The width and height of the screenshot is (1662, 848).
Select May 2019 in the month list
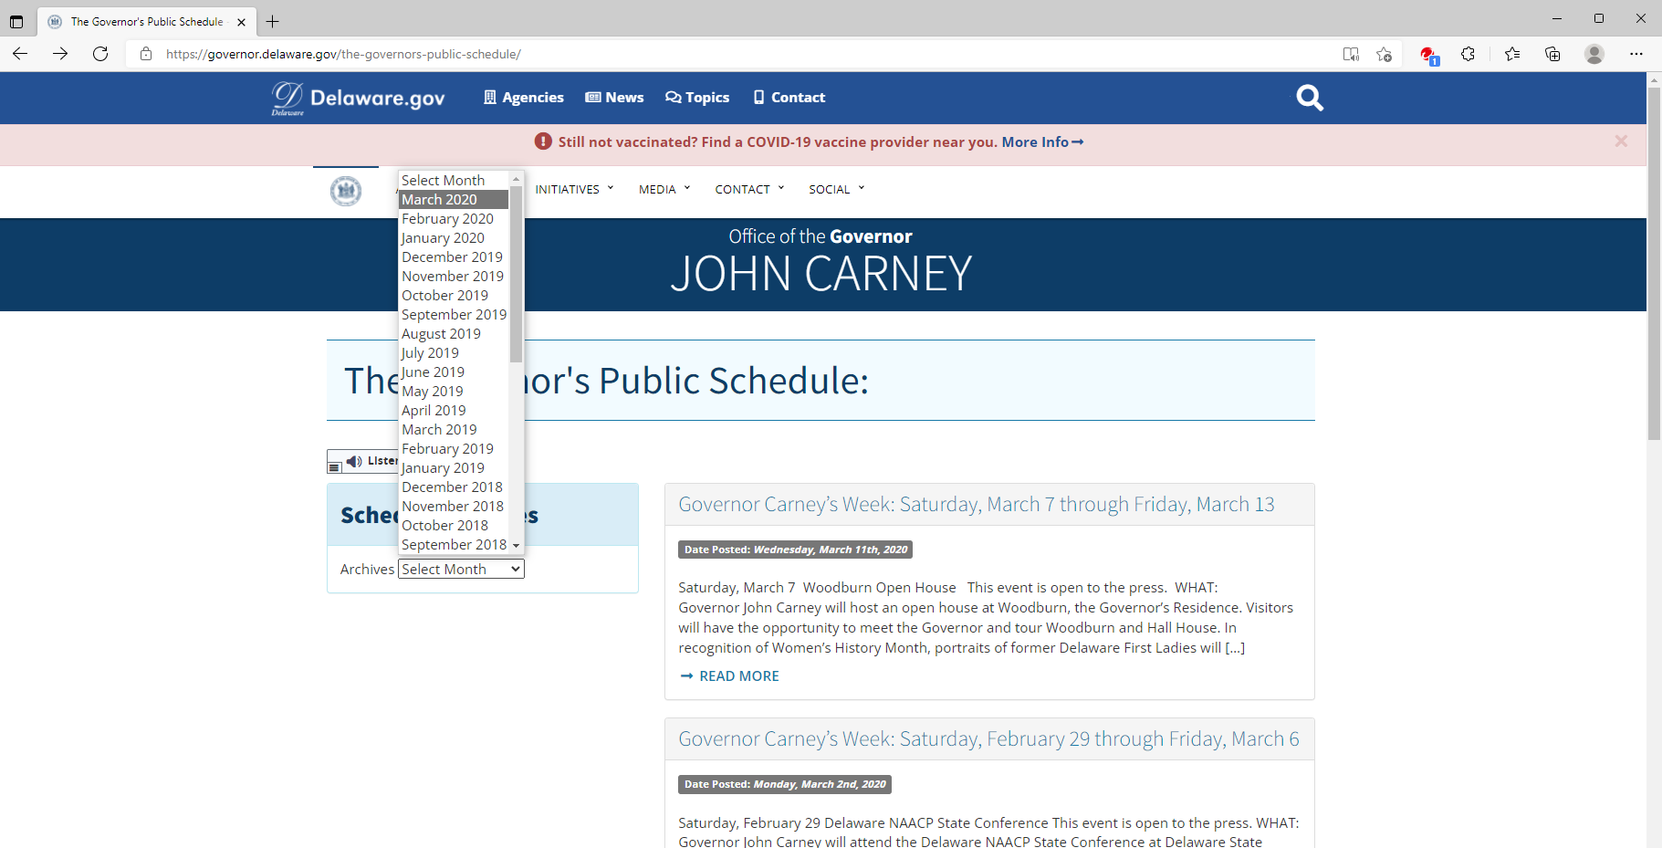point(454,391)
